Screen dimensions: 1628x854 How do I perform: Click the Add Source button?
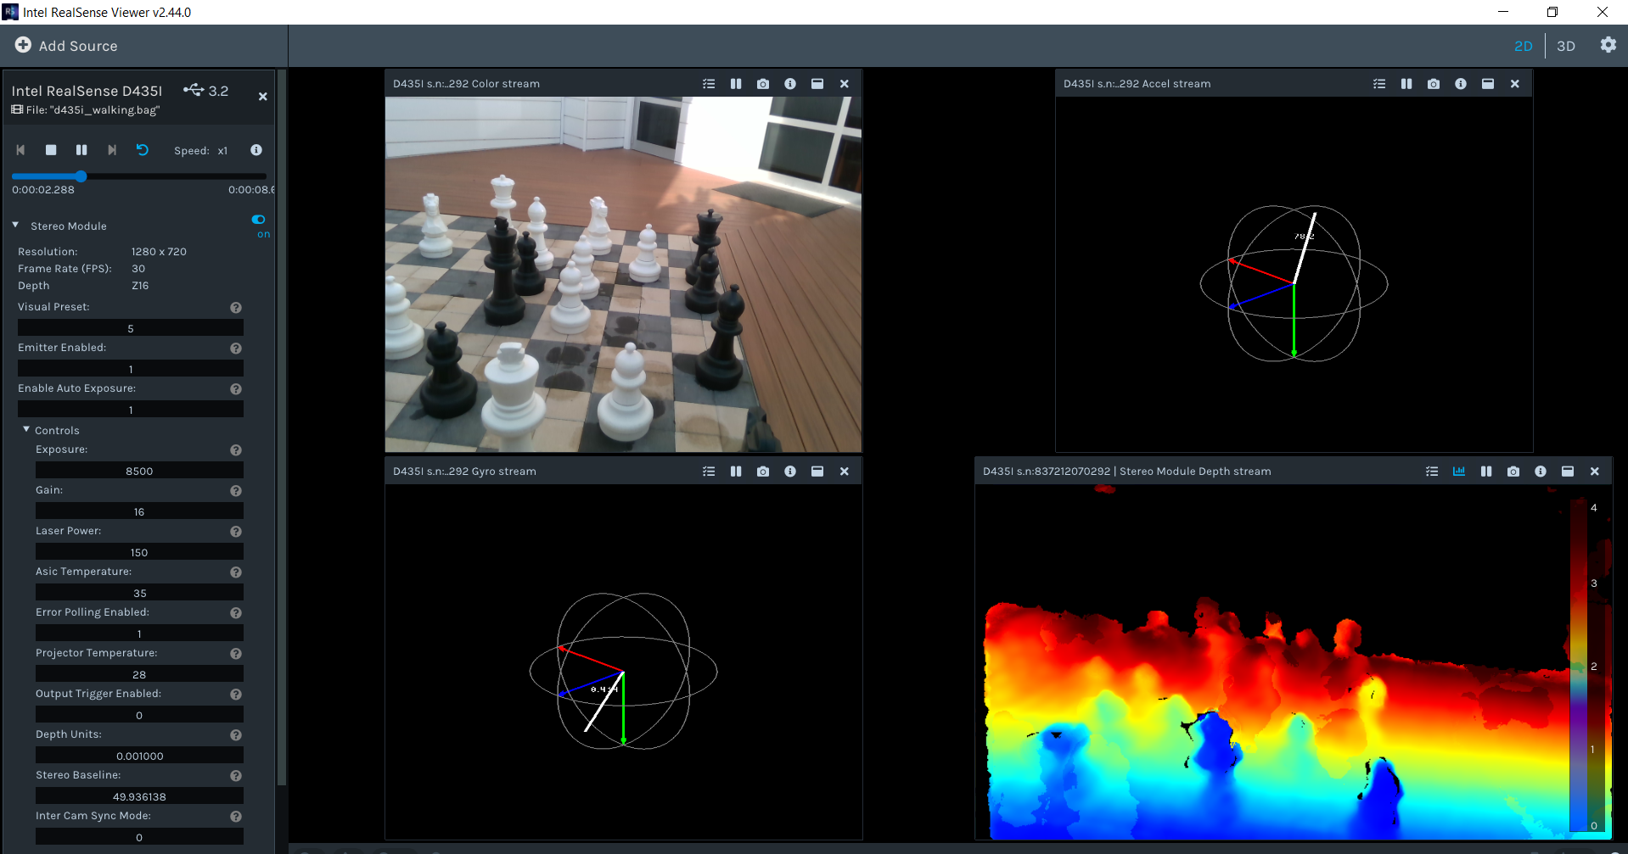65,46
